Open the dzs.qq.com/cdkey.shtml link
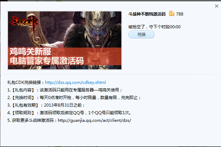 [75, 82]
